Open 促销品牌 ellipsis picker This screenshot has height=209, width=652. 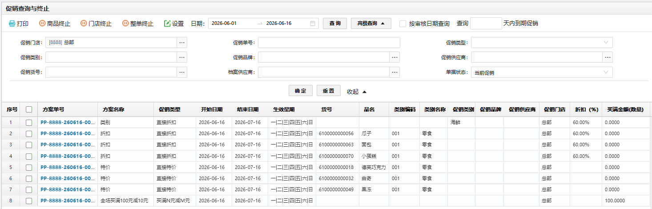394,57
